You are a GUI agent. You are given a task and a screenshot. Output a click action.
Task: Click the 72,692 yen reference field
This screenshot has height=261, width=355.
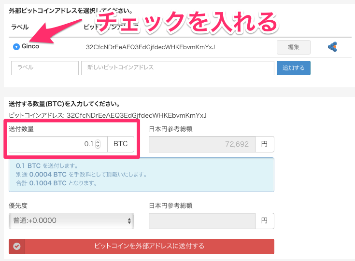[x=202, y=144]
